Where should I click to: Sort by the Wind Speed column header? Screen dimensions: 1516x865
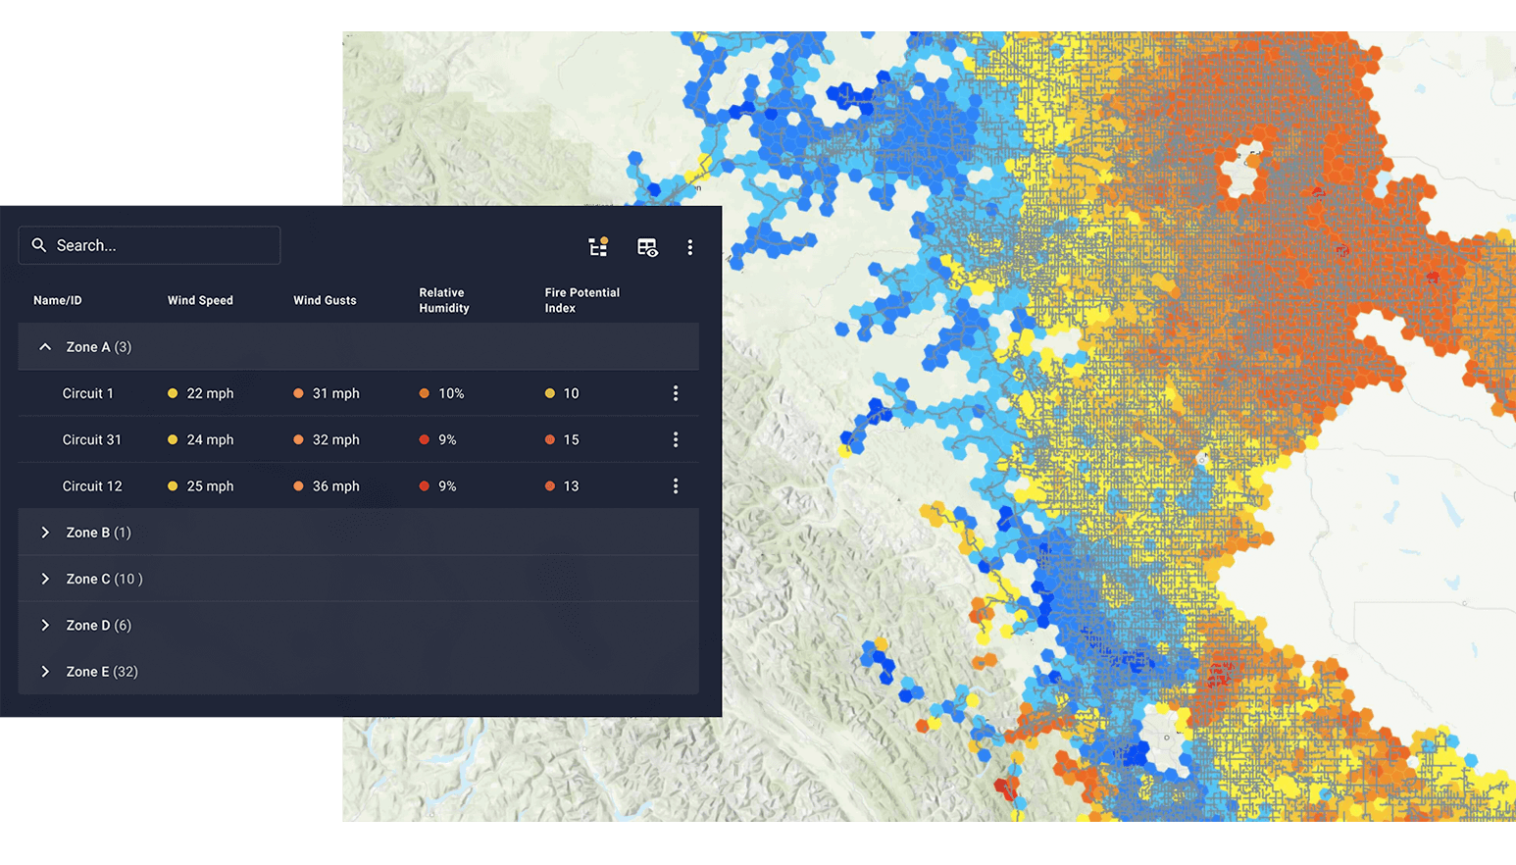(200, 300)
